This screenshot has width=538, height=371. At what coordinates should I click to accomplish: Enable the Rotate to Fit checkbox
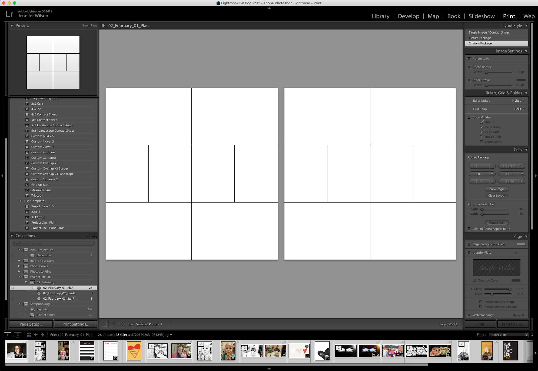tap(469, 59)
